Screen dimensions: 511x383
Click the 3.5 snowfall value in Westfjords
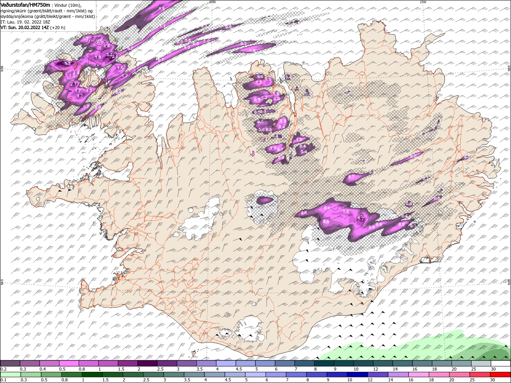(67, 63)
